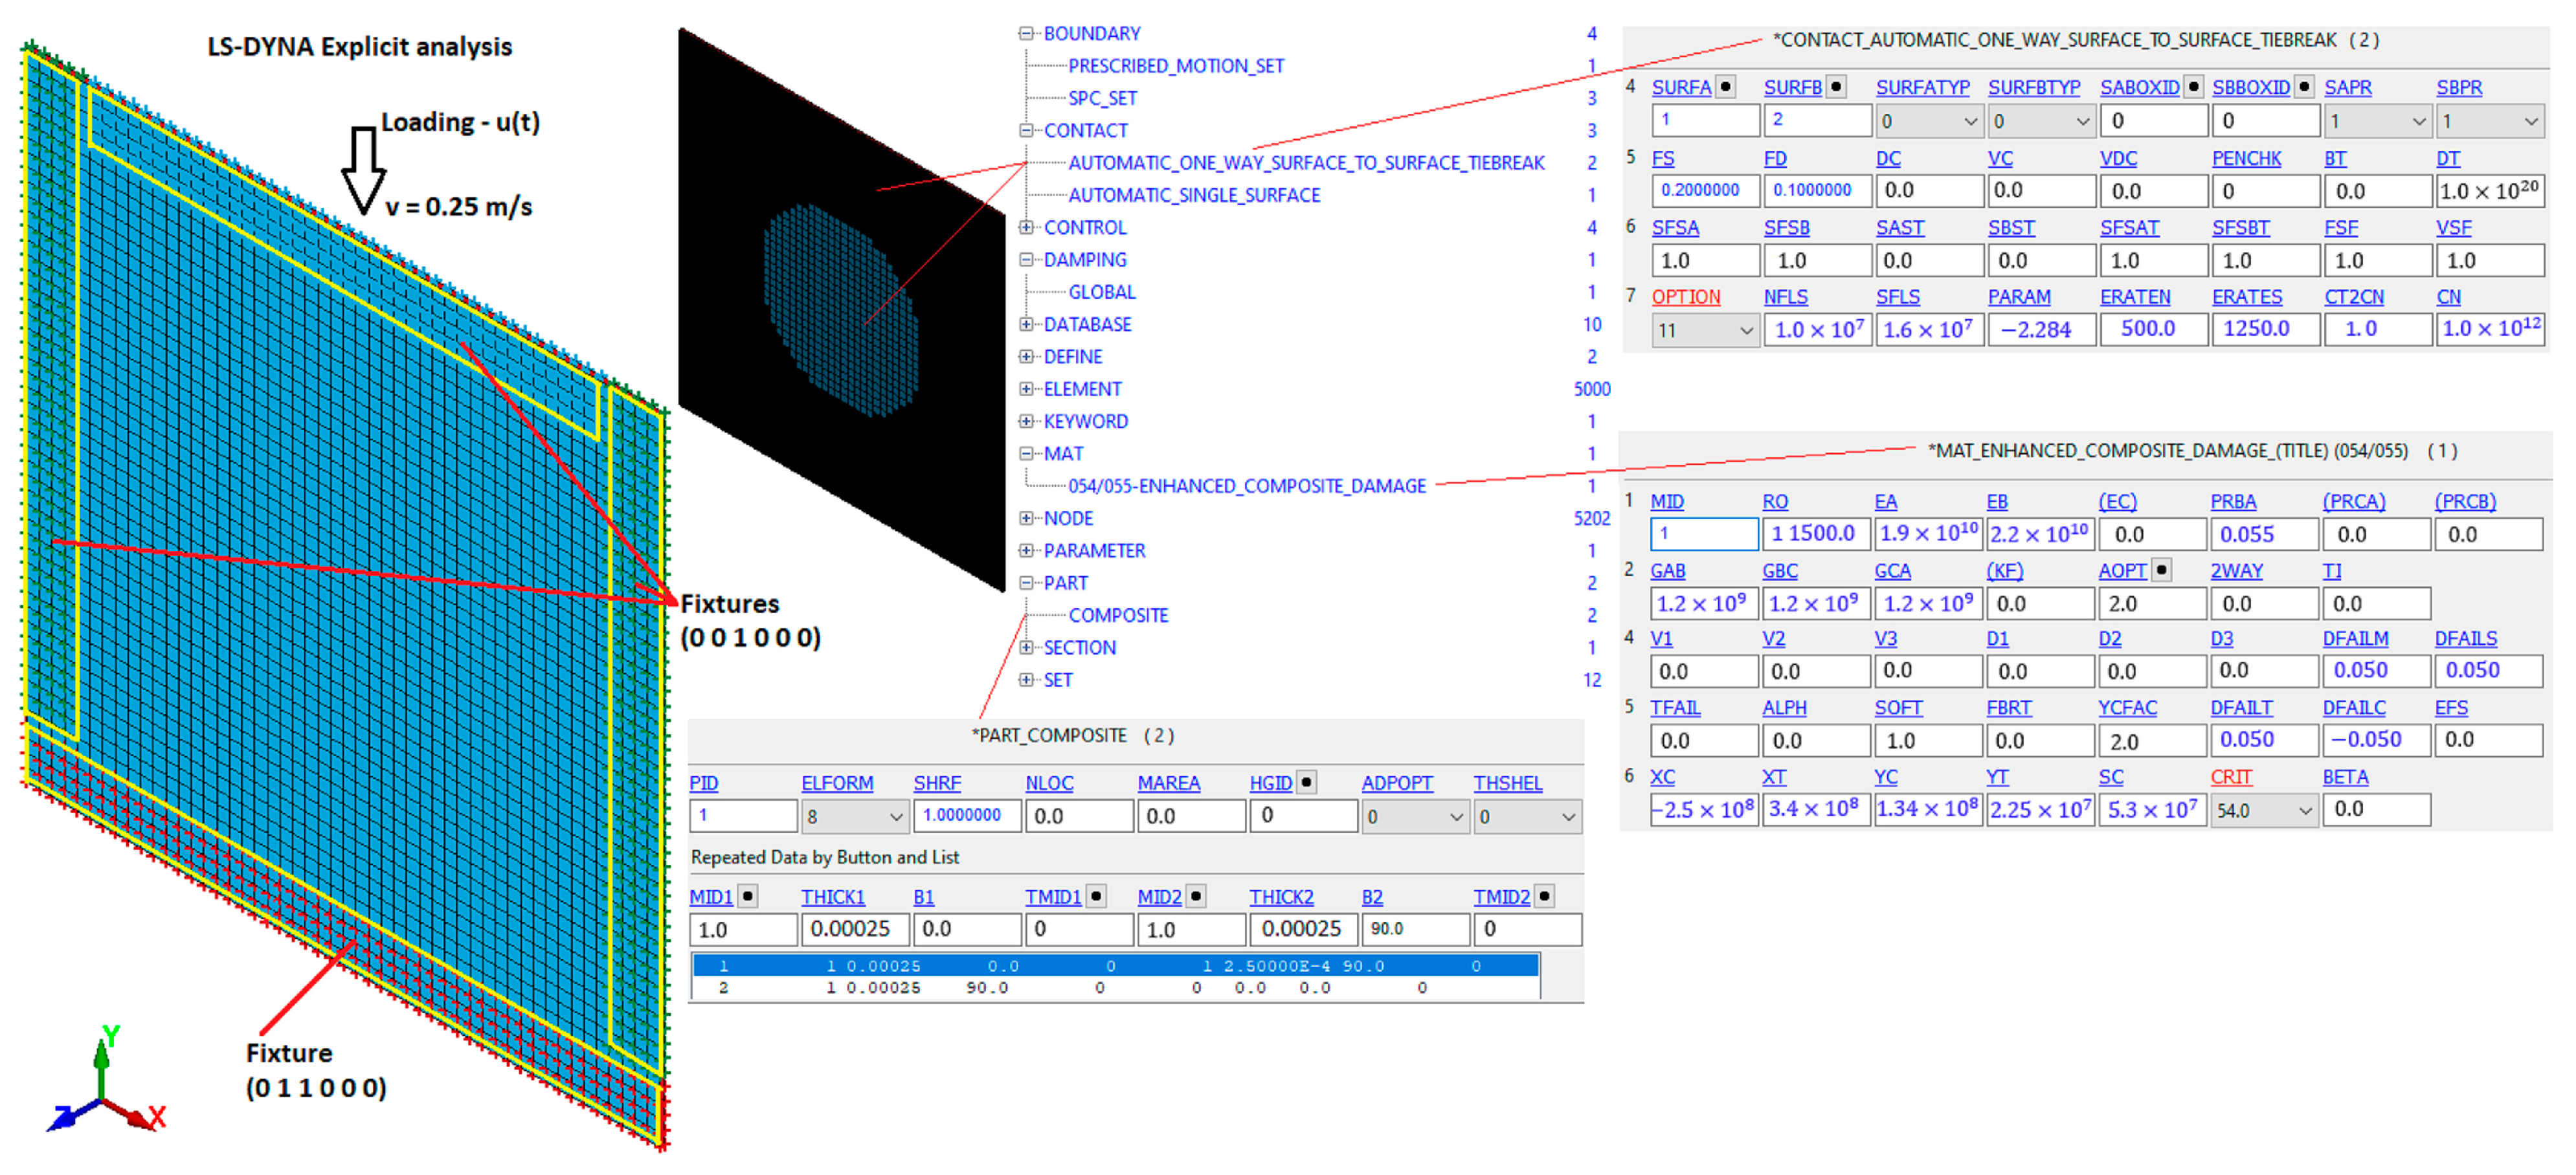Click the pick button beside AOPT

click(2162, 570)
